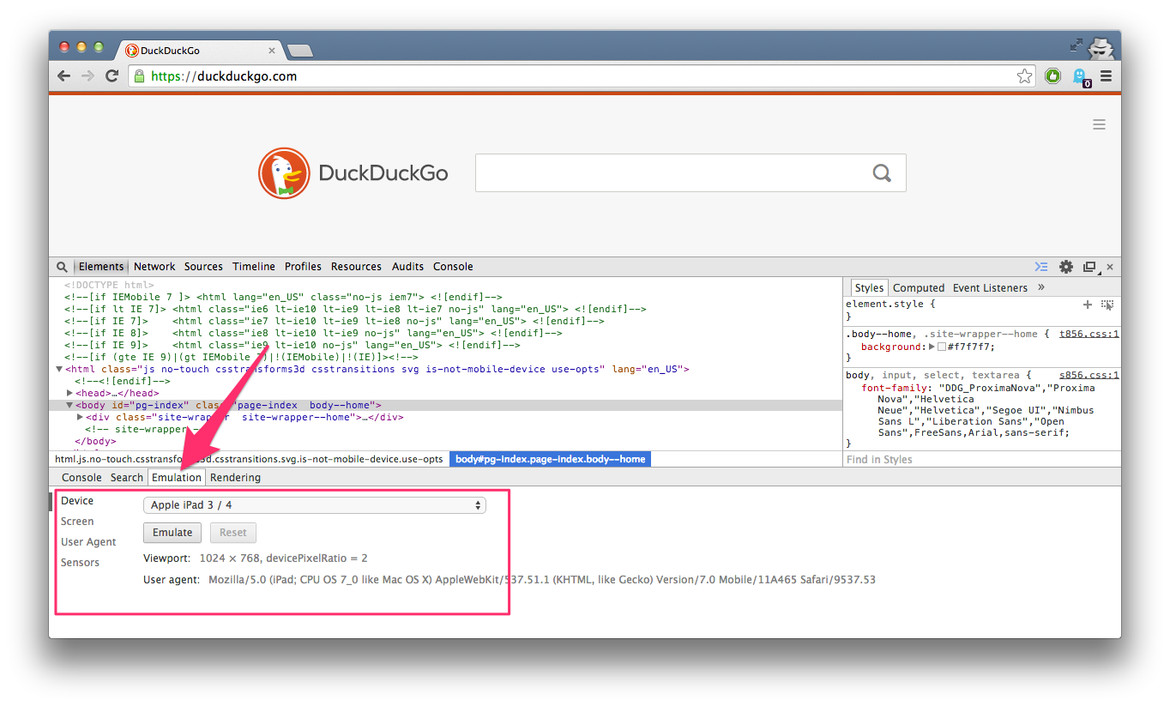1170x706 pixels.
Task: Click the green thumbs-up extension icon
Action: [x=1052, y=76]
